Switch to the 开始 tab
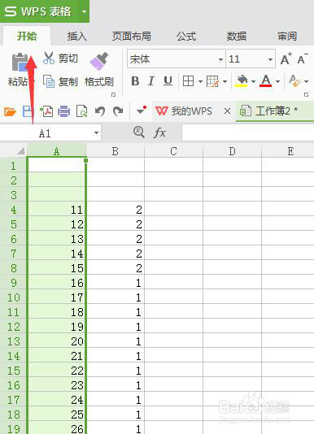 [27, 36]
